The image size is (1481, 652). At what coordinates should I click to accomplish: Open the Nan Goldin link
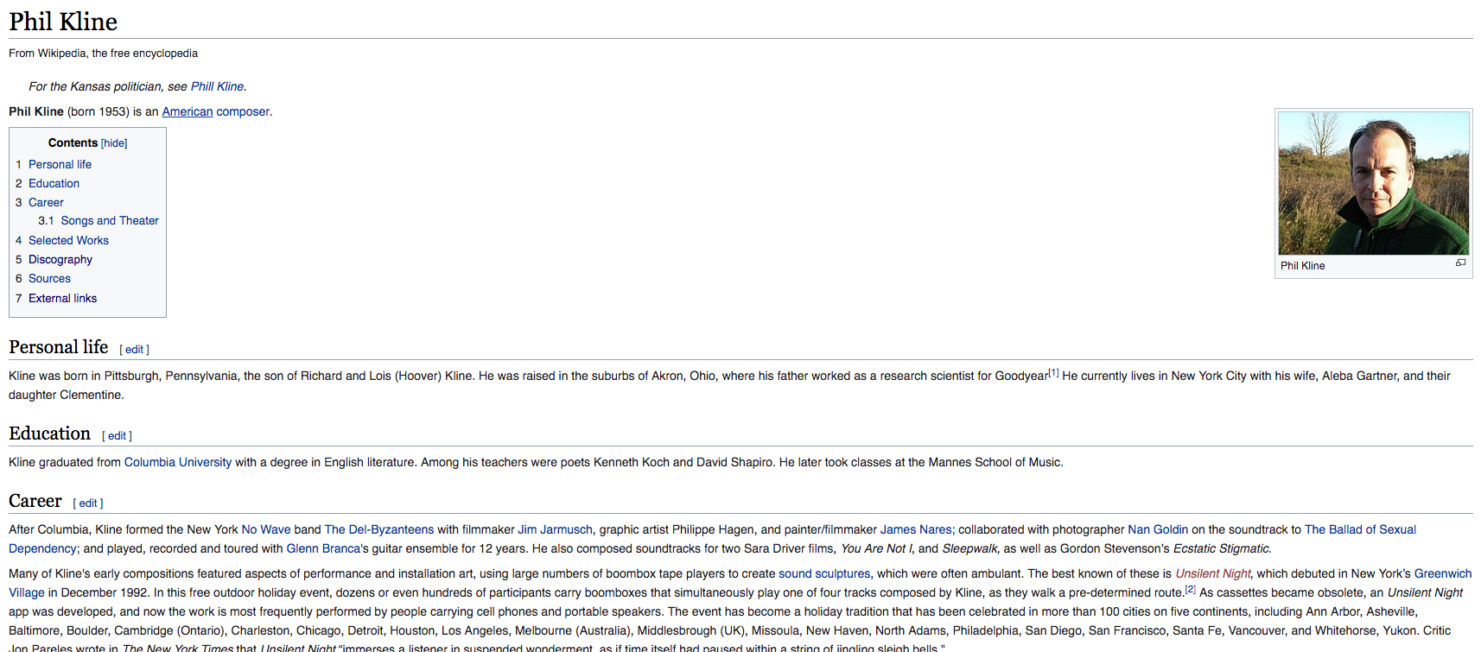[1158, 529]
